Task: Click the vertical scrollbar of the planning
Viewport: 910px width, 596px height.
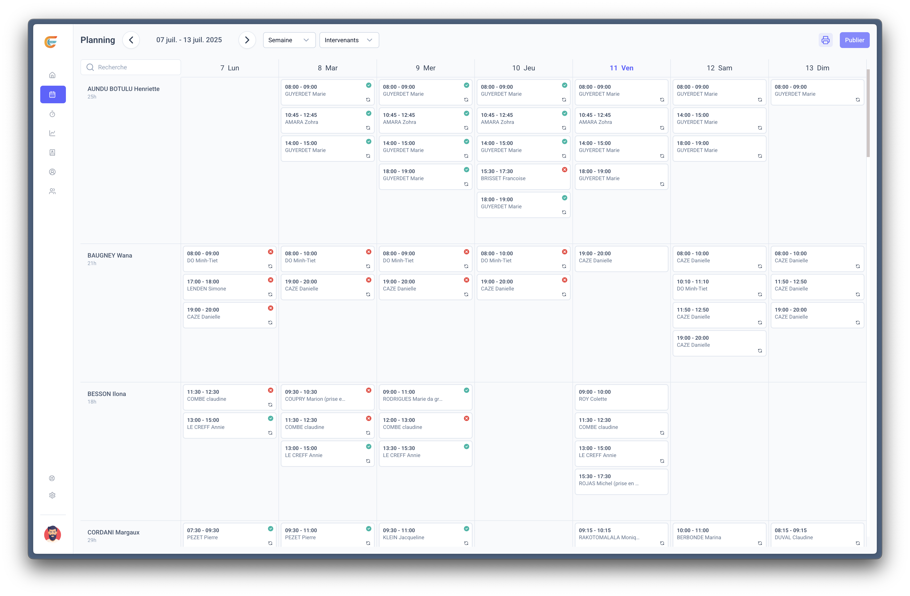Action: pos(868,113)
